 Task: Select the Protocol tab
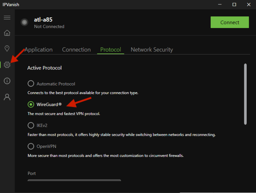(x=110, y=50)
